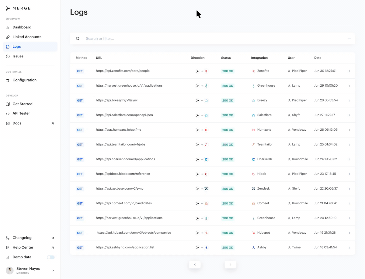
Task: Click 200 OK status in Comeet row
Action: (228, 203)
